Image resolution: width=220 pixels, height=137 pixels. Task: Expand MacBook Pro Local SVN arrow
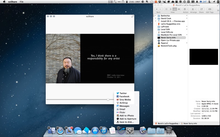click(x=187, y=35)
